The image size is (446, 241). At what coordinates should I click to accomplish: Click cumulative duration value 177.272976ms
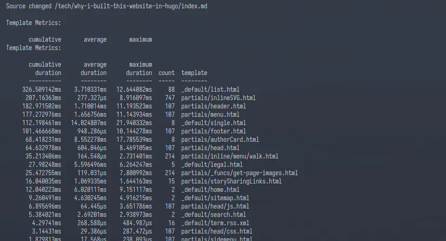coord(42,114)
